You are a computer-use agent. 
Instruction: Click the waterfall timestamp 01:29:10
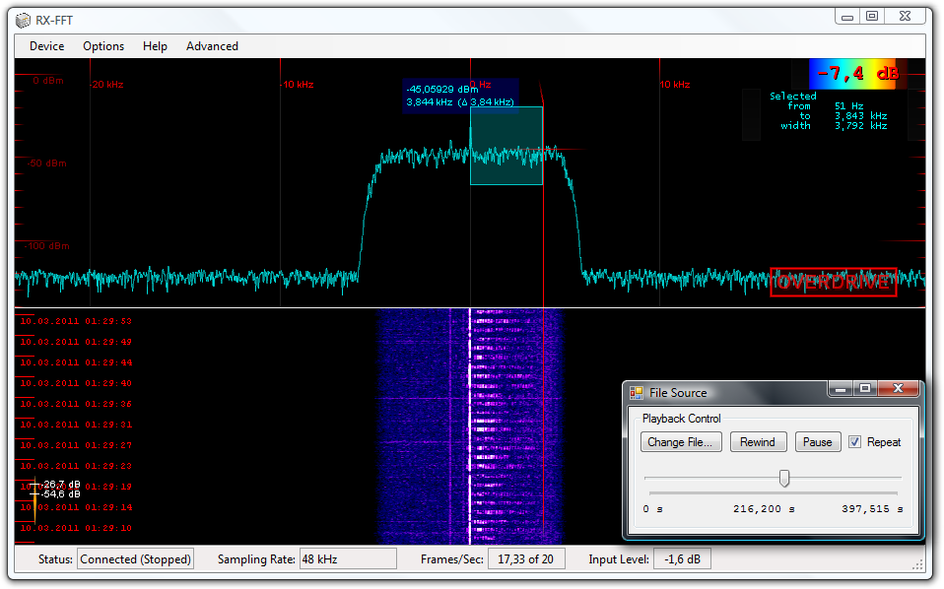click(76, 528)
